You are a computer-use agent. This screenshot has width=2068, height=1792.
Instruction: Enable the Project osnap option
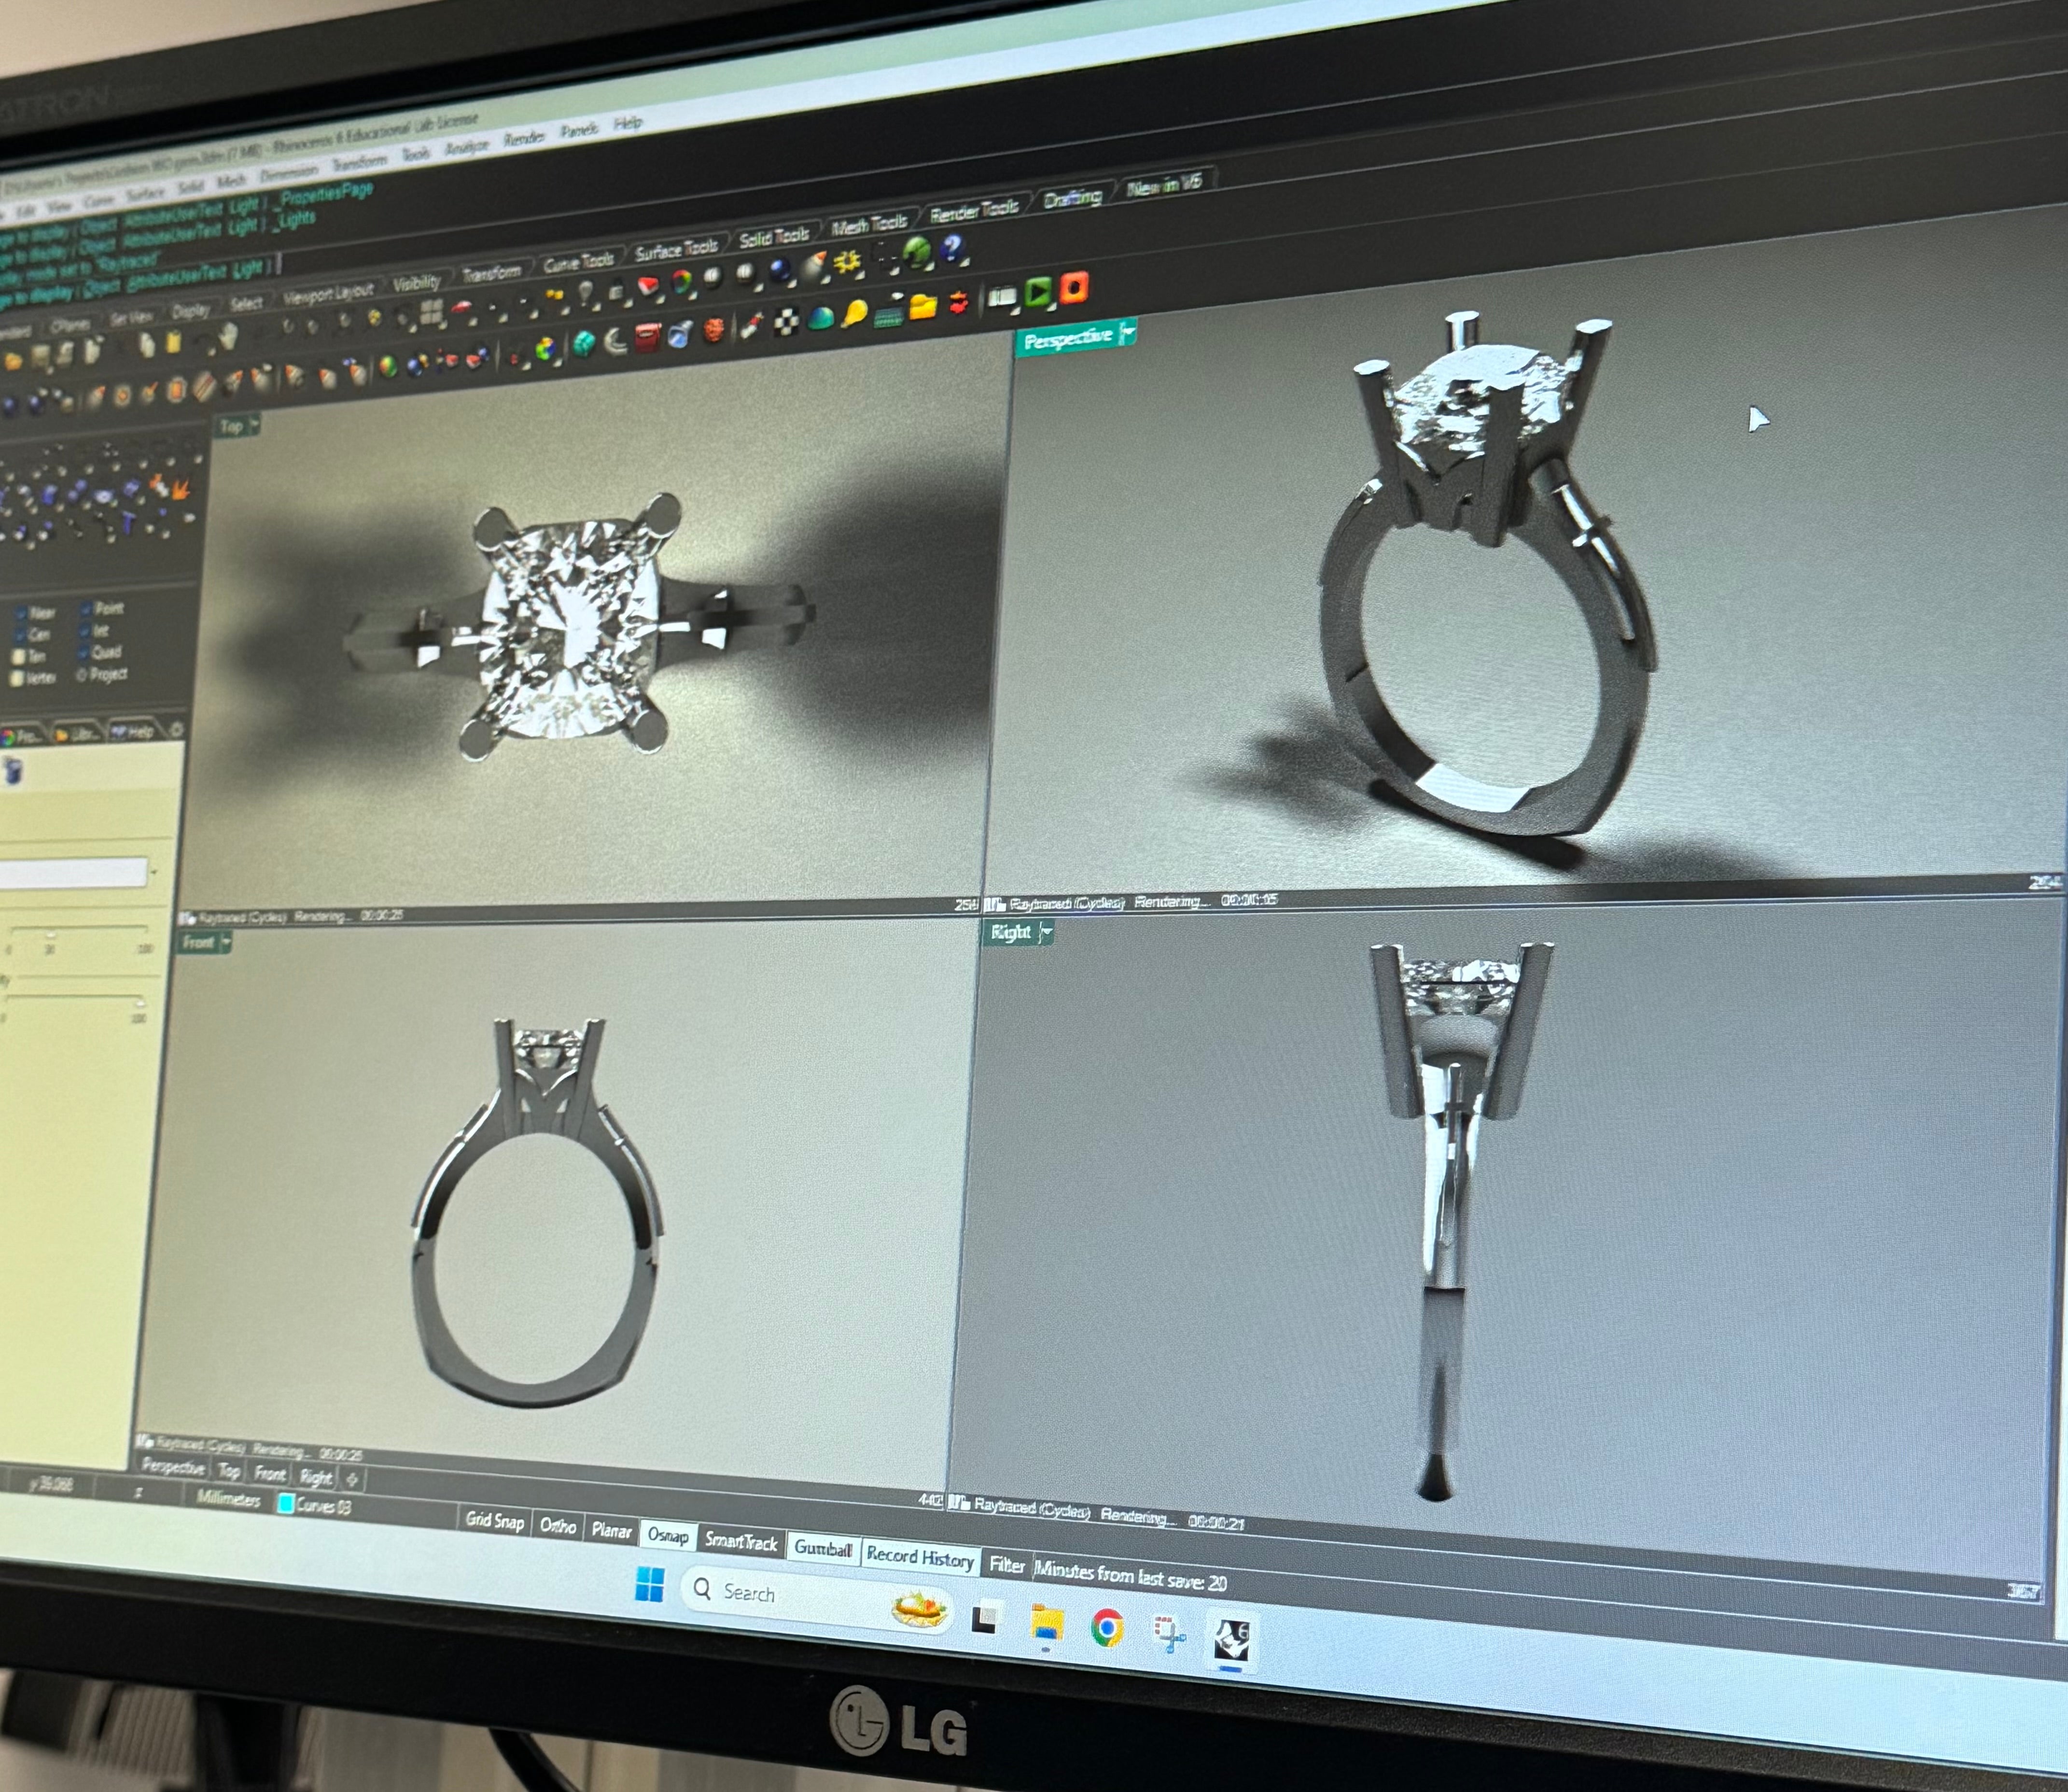point(82,676)
